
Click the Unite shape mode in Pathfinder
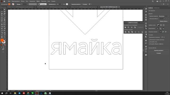(125, 27)
